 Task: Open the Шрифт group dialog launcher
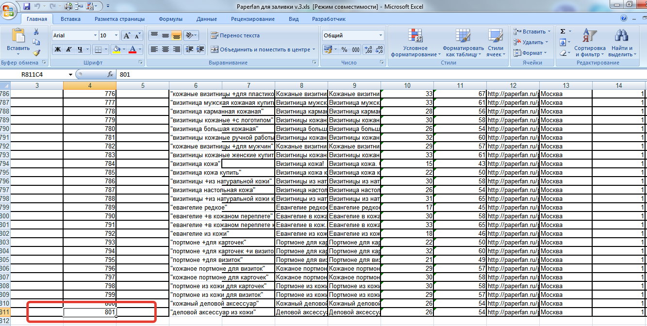tap(141, 63)
